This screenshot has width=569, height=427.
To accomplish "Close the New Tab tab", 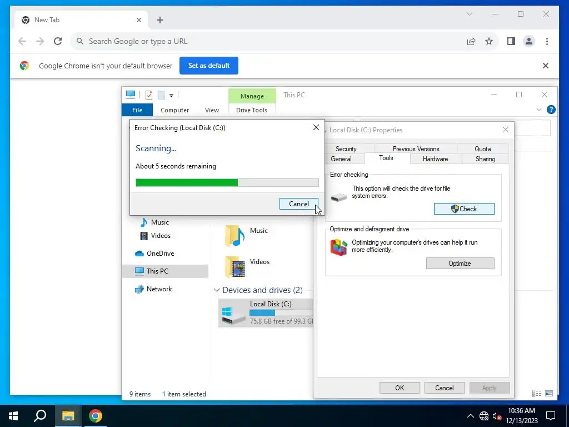I will [138, 20].
